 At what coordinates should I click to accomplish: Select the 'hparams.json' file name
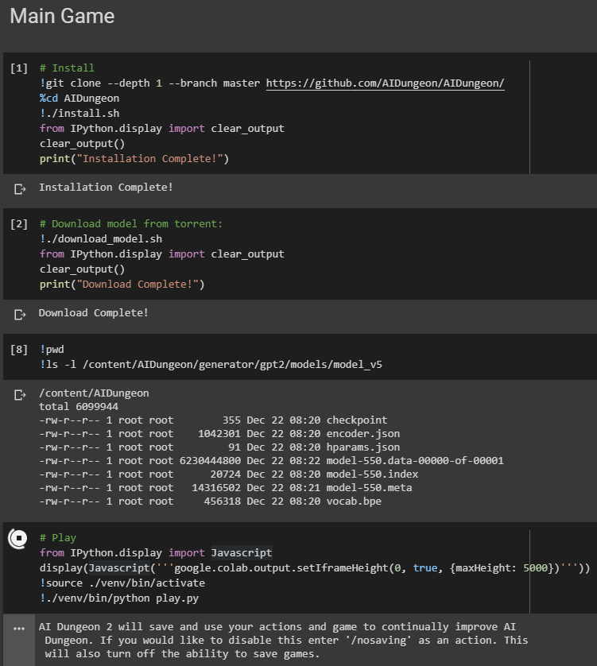362,447
